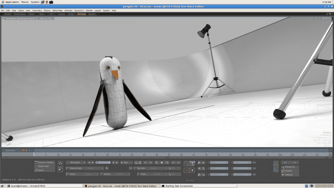
Task: Click the round record key button
Action: point(162,163)
